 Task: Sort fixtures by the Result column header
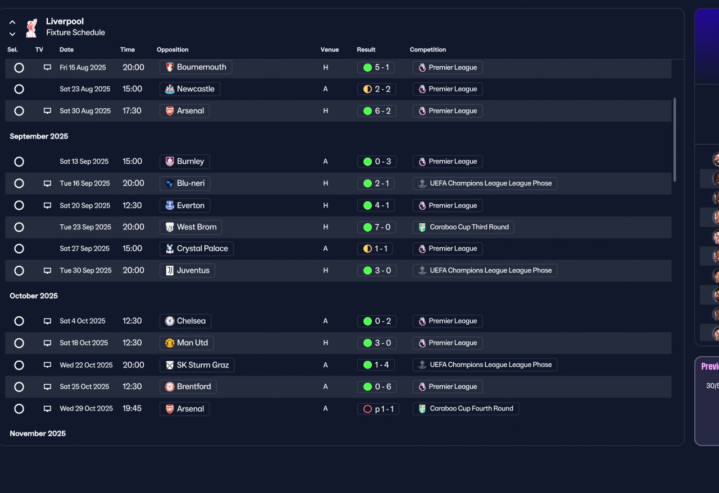tap(366, 50)
